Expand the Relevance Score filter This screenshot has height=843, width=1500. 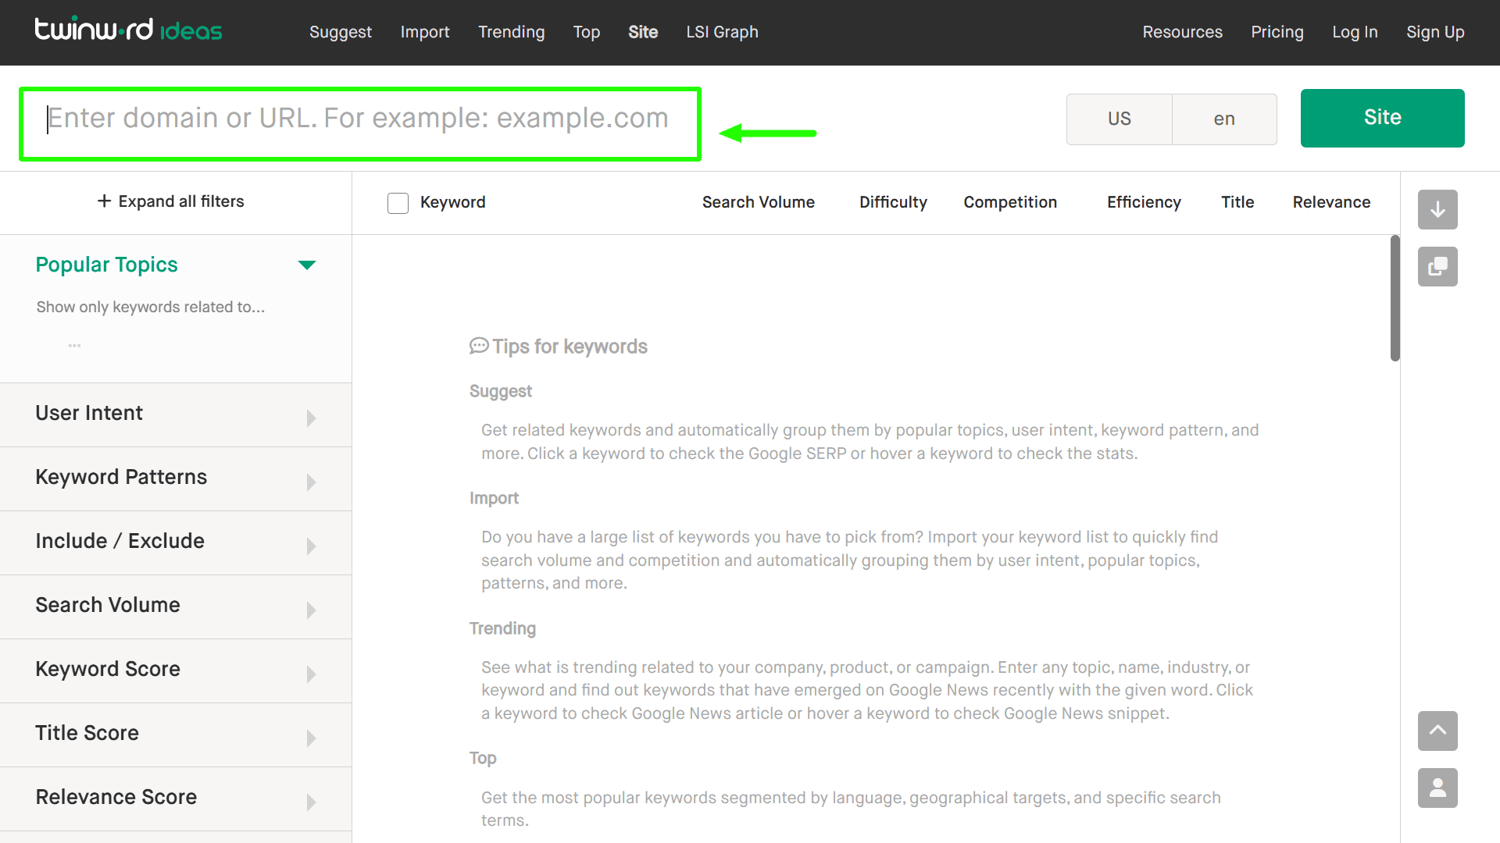[176, 799]
